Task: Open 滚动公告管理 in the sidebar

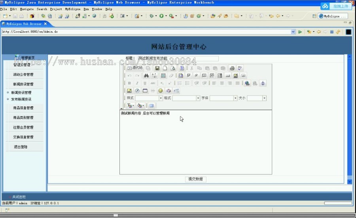Action: [23, 74]
